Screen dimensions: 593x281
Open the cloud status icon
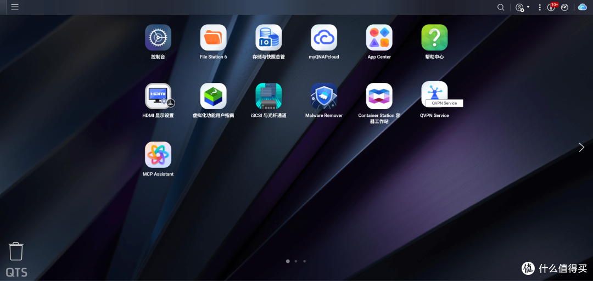pyautogui.click(x=583, y=7)
